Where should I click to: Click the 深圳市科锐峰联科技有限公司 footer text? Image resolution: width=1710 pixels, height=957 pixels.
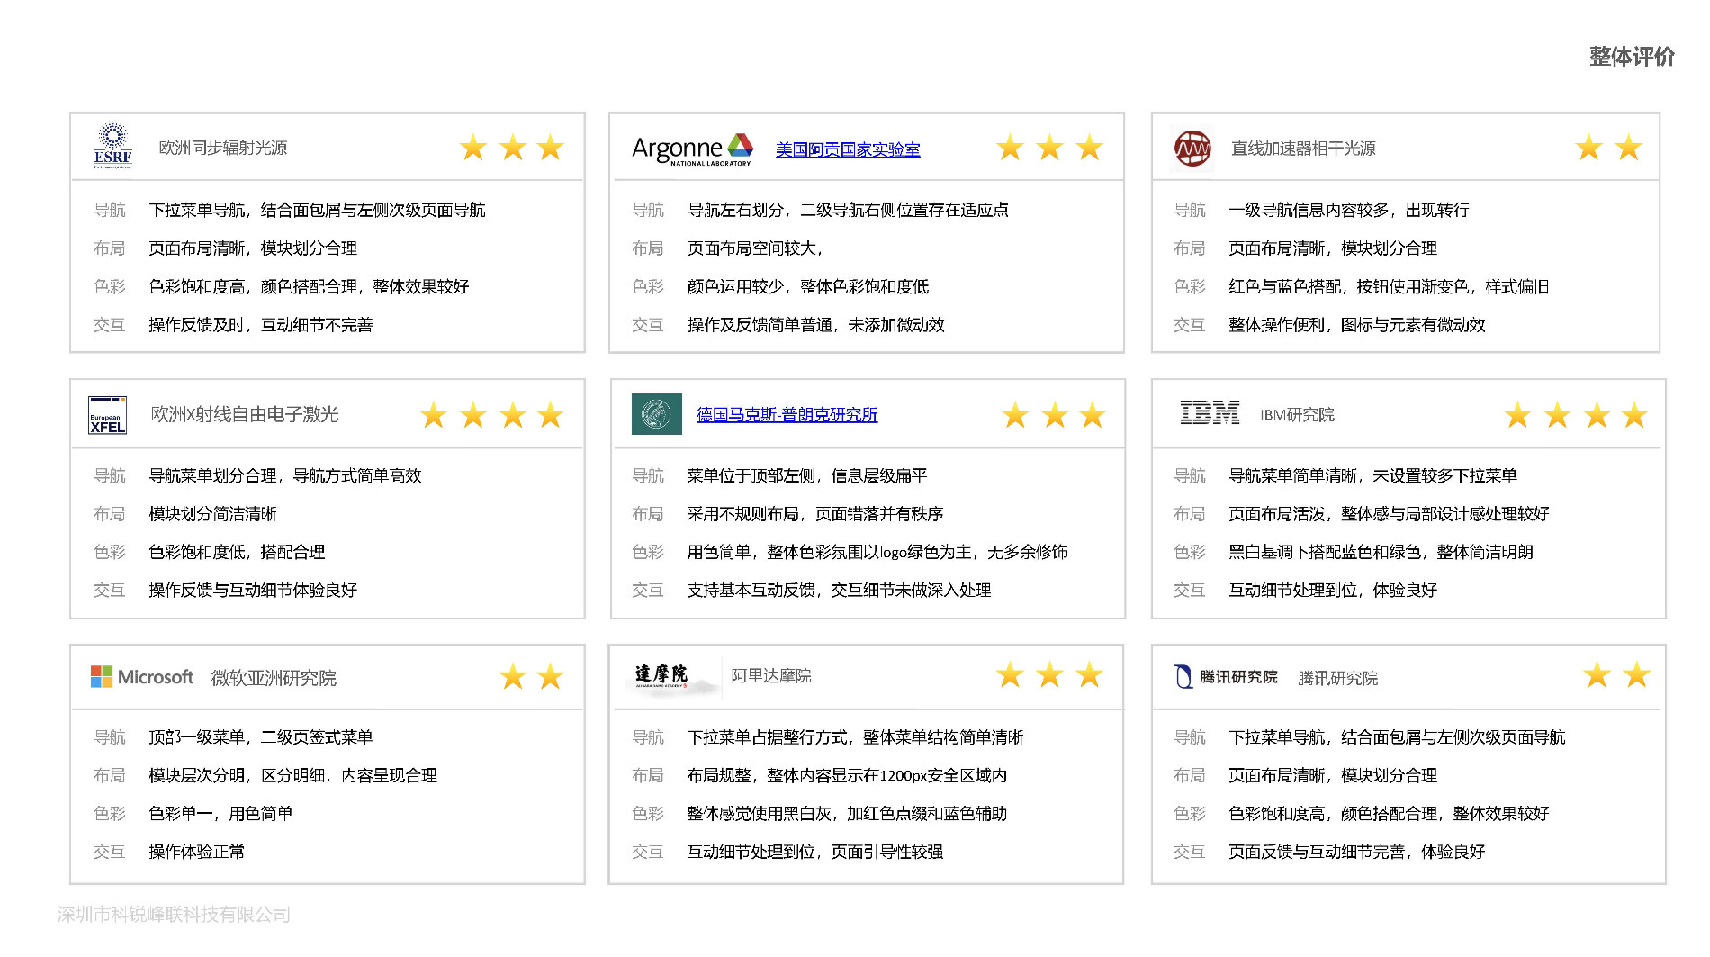point(174,915)
